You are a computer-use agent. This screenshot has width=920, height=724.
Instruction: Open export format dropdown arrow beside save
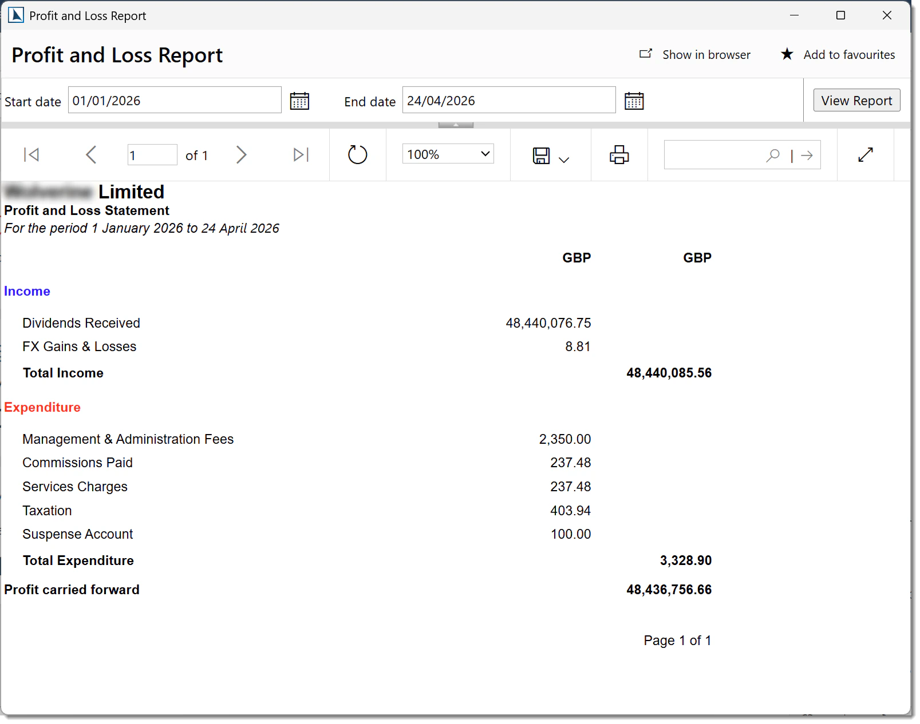(564, 160)
